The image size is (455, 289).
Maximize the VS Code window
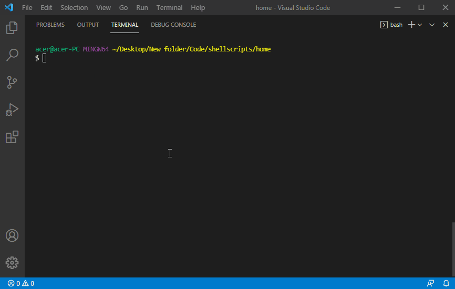[421, 7]
